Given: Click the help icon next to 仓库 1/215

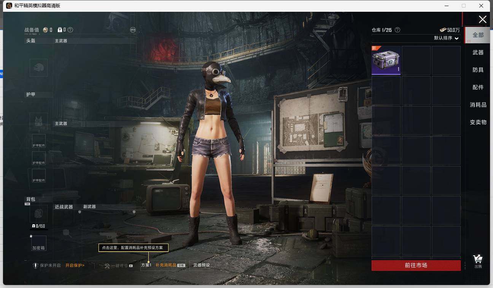Looking at the screenshot, I should click(398, 30).
